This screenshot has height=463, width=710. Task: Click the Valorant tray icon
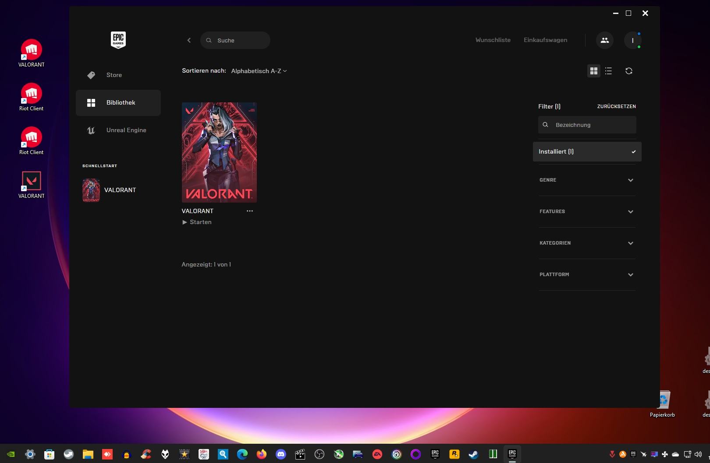(612, 454)
